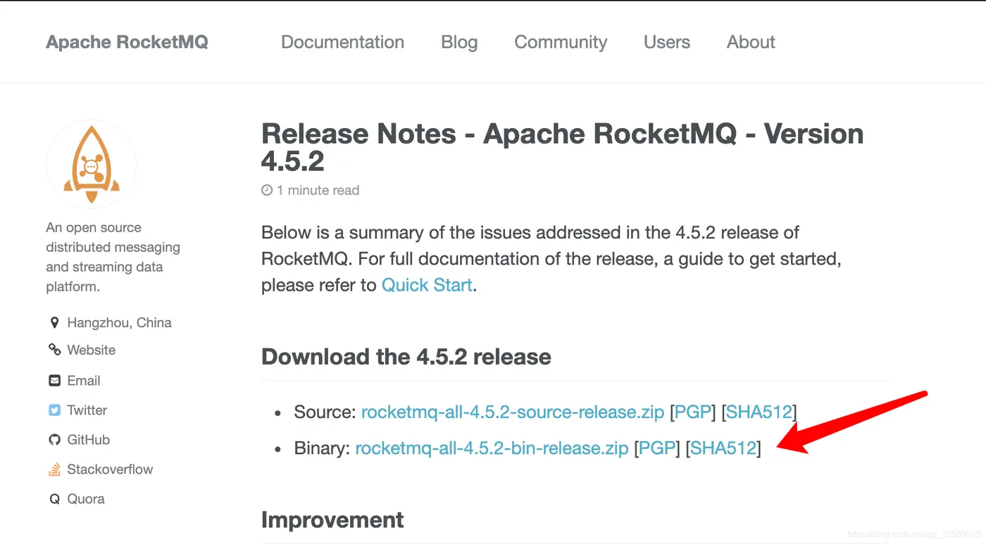Open the Community nav item
This screenshot has height=544, width=986.
click(561, 42)
